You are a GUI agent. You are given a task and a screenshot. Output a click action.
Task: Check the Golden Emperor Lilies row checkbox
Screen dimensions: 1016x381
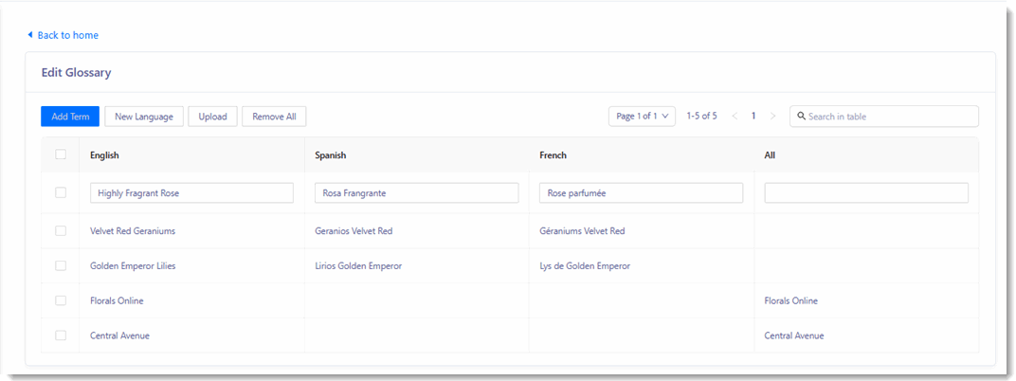pyautogui.click(x=61, y=265)
